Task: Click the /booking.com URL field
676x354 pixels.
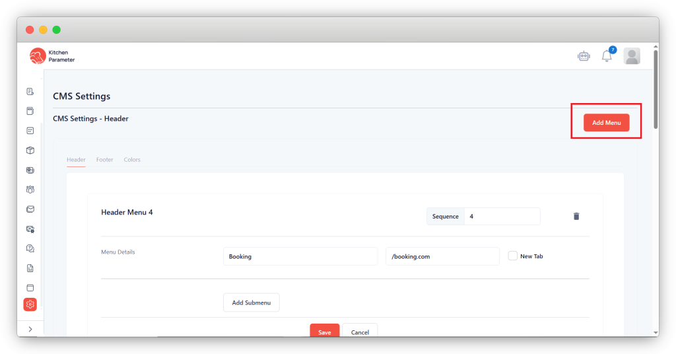Action: (442, 256)
